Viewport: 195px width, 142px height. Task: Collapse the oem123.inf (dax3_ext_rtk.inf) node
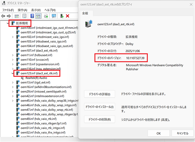[12, 73]
